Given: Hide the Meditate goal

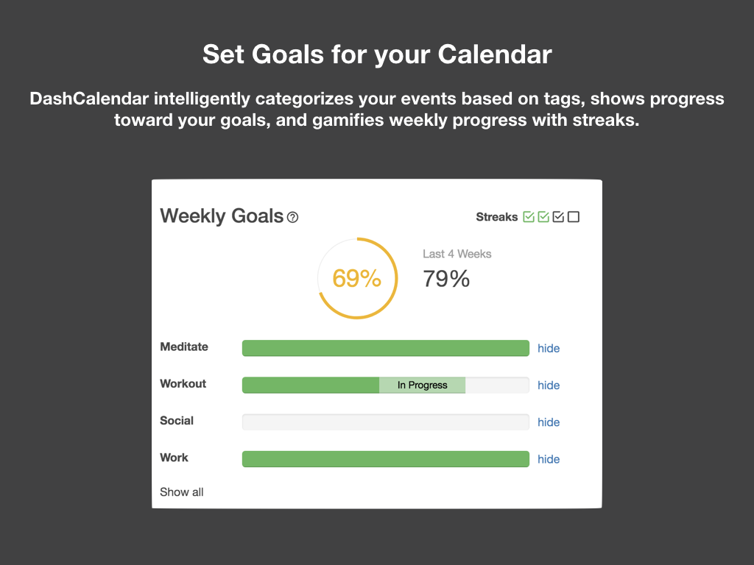Looking at the screenshot, I should (x=549, y=347).
